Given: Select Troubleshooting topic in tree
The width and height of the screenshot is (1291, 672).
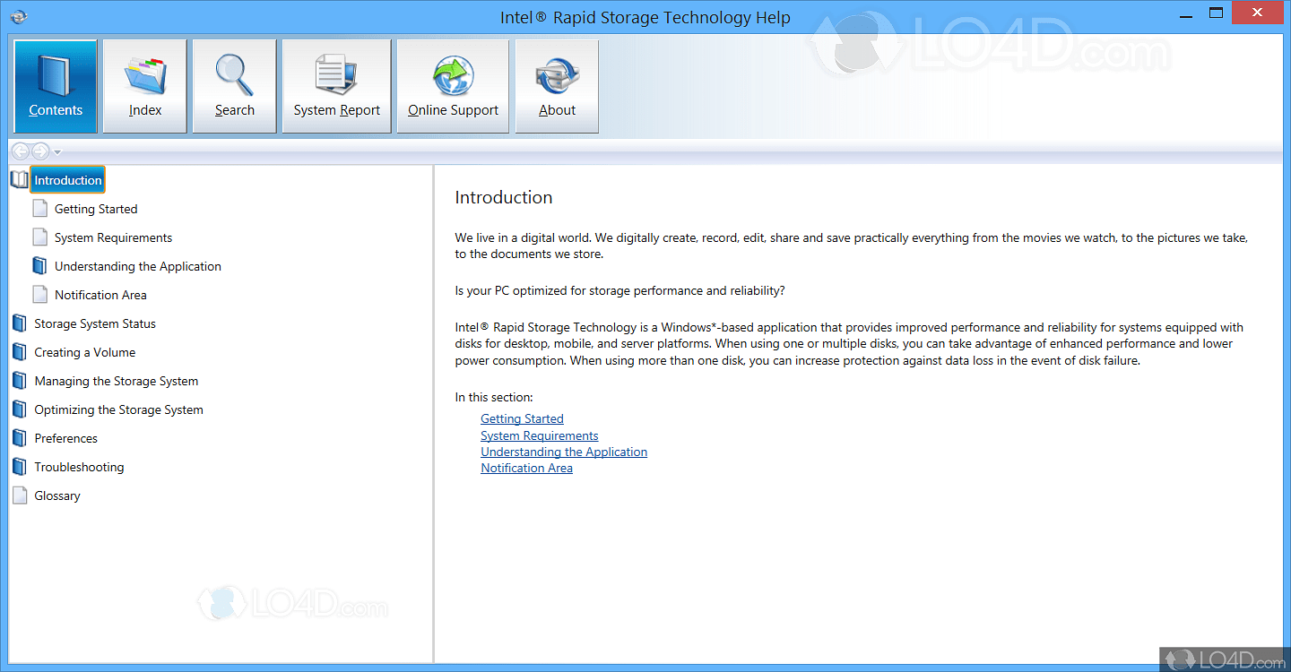Looking at the screenshot, I should tap(79, 467).
